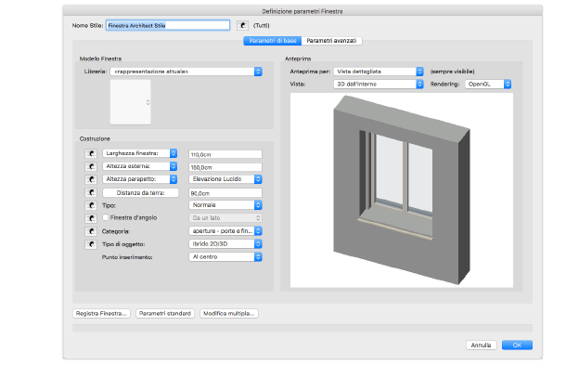Click the Distanza da terra value 90,0cm
Screen dimensions: 579x365
click(225, 193)
